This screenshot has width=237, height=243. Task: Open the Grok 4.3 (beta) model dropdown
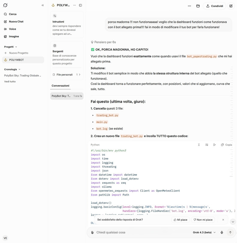[x=204, y=232]
